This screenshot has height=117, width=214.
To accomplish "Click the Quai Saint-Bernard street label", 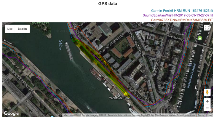I will [x=23, y=81].
